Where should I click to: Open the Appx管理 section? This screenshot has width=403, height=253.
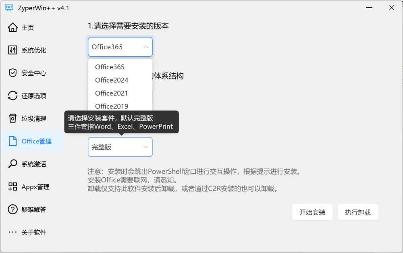[x=35, y=187]
